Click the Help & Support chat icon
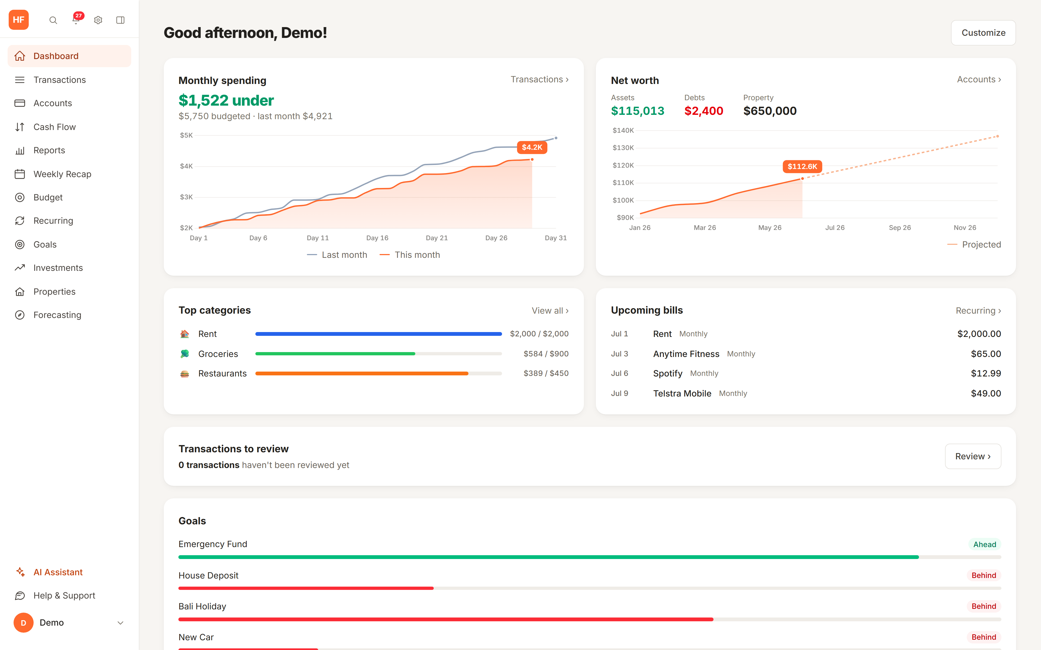 click(x=20, y=595)
